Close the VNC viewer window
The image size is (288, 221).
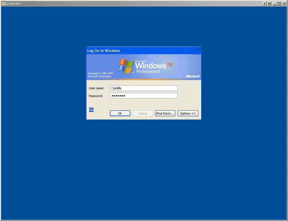click(x=284, y=4)
